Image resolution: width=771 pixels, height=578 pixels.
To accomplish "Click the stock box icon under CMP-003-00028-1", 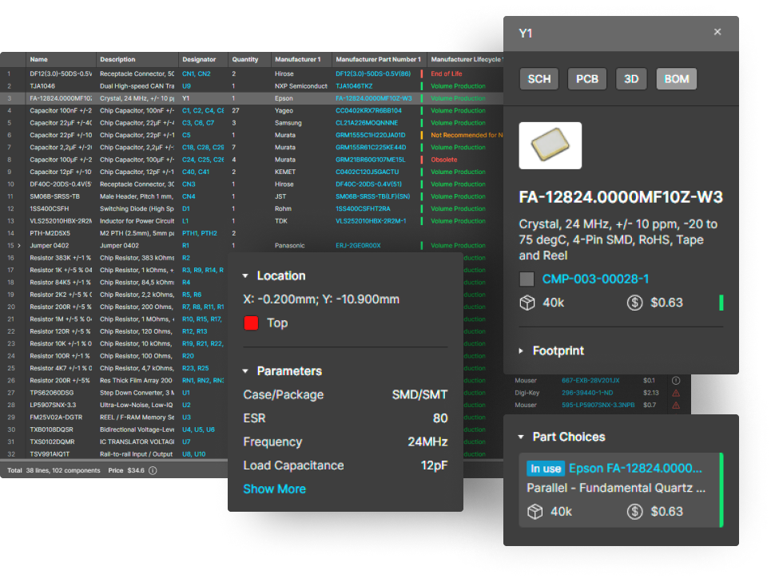I will click(527, 303).
